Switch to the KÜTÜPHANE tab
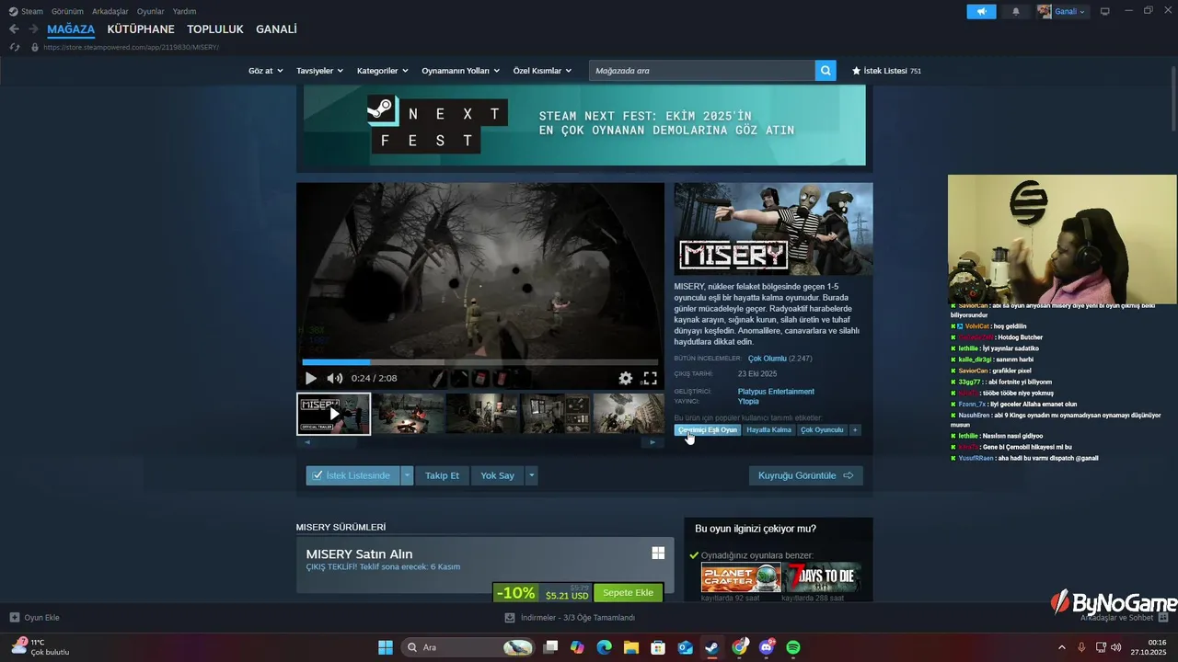This screenshot has height=662, width=1178. pos(141,29)
